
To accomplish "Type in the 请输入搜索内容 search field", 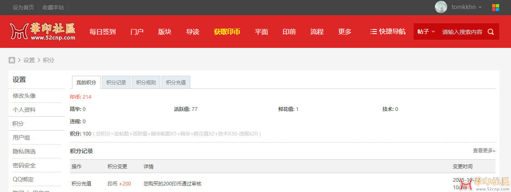I will pos(462,32).
